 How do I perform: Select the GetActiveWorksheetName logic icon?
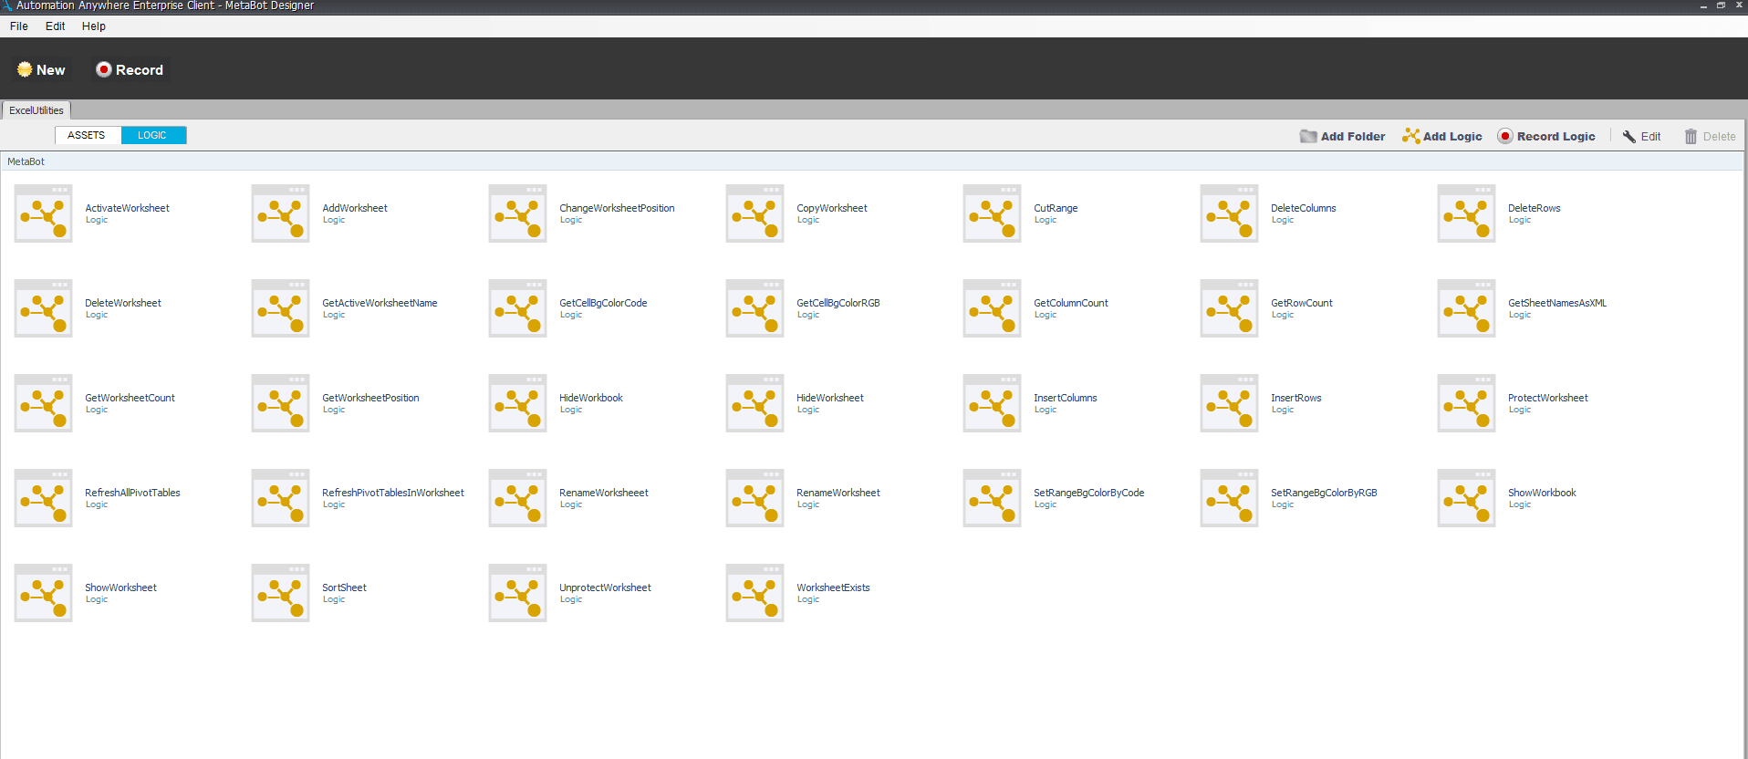pyautogui.click(x=281, y=308)
